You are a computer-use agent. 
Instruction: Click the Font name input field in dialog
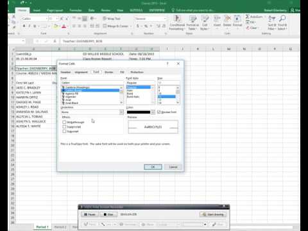pos(92,83)
